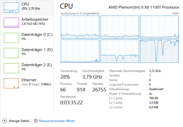This screenshot has height=127, width=183.
Task: Click the sixth CPU core graph
Action: coord(159,51)
